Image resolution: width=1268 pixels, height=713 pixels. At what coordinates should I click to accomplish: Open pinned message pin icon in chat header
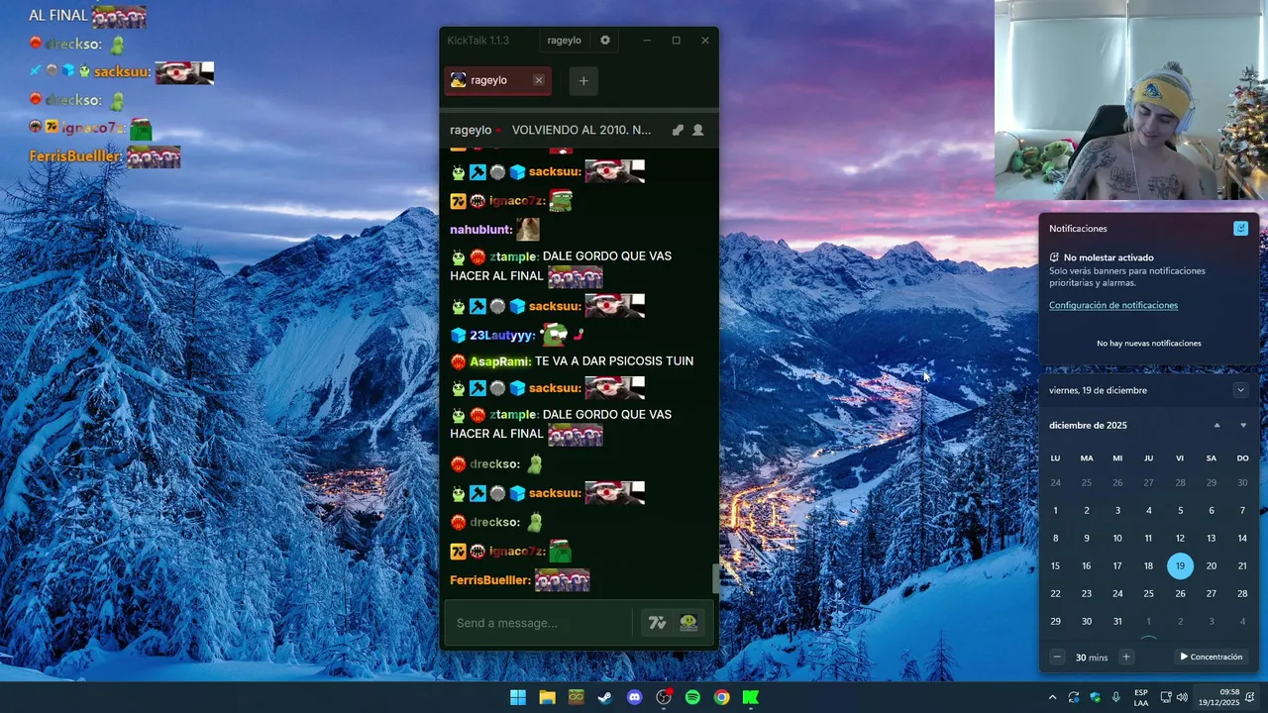(678, 130)
